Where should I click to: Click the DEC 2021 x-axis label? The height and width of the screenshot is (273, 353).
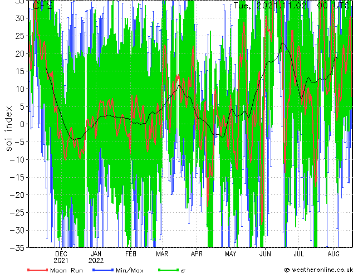click(x=61, y=257)
